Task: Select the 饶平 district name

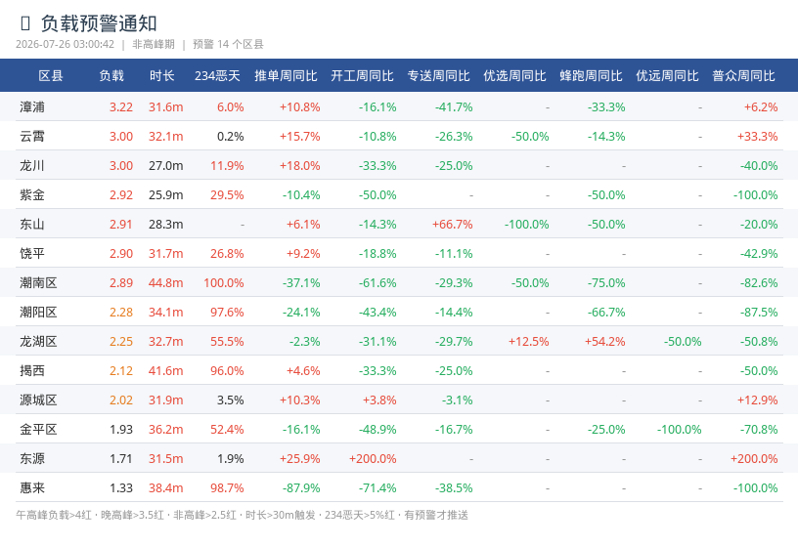Action: (x=32, y=253)
